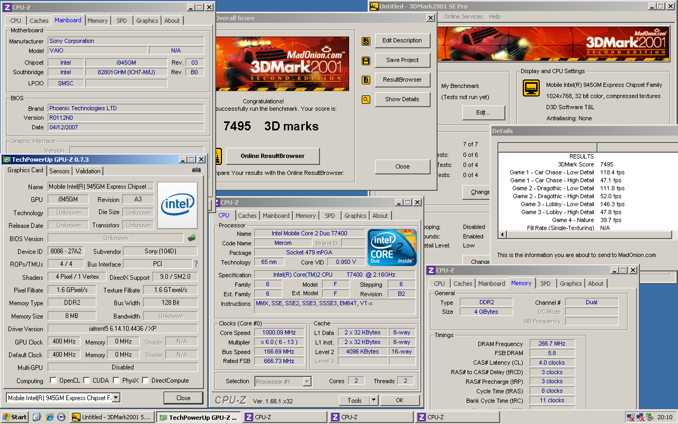The height and width of the screenshot is (424, 678).
Task: Open the Memory tab in the CPU-Z CPU window
Action: 306,216
